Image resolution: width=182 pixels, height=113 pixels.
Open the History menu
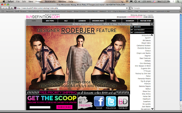click(39, 1)
